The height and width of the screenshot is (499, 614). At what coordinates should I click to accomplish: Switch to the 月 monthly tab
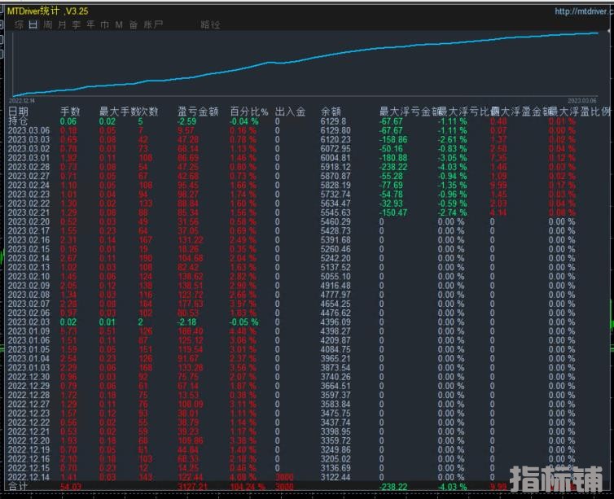click(x=62, y=24)
